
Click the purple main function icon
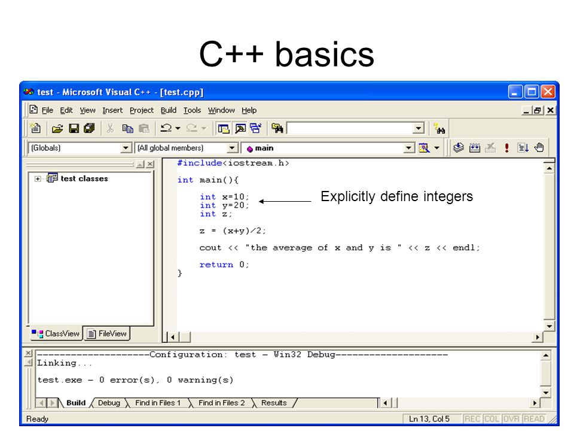tap(250, 148)
